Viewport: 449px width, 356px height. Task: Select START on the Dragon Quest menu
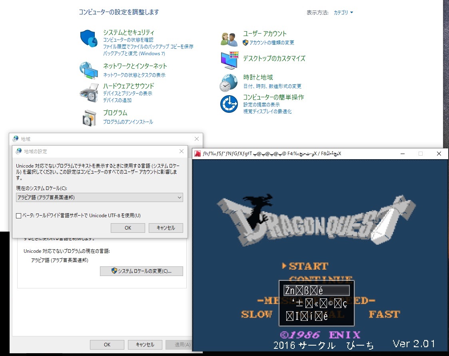[308, 266]
